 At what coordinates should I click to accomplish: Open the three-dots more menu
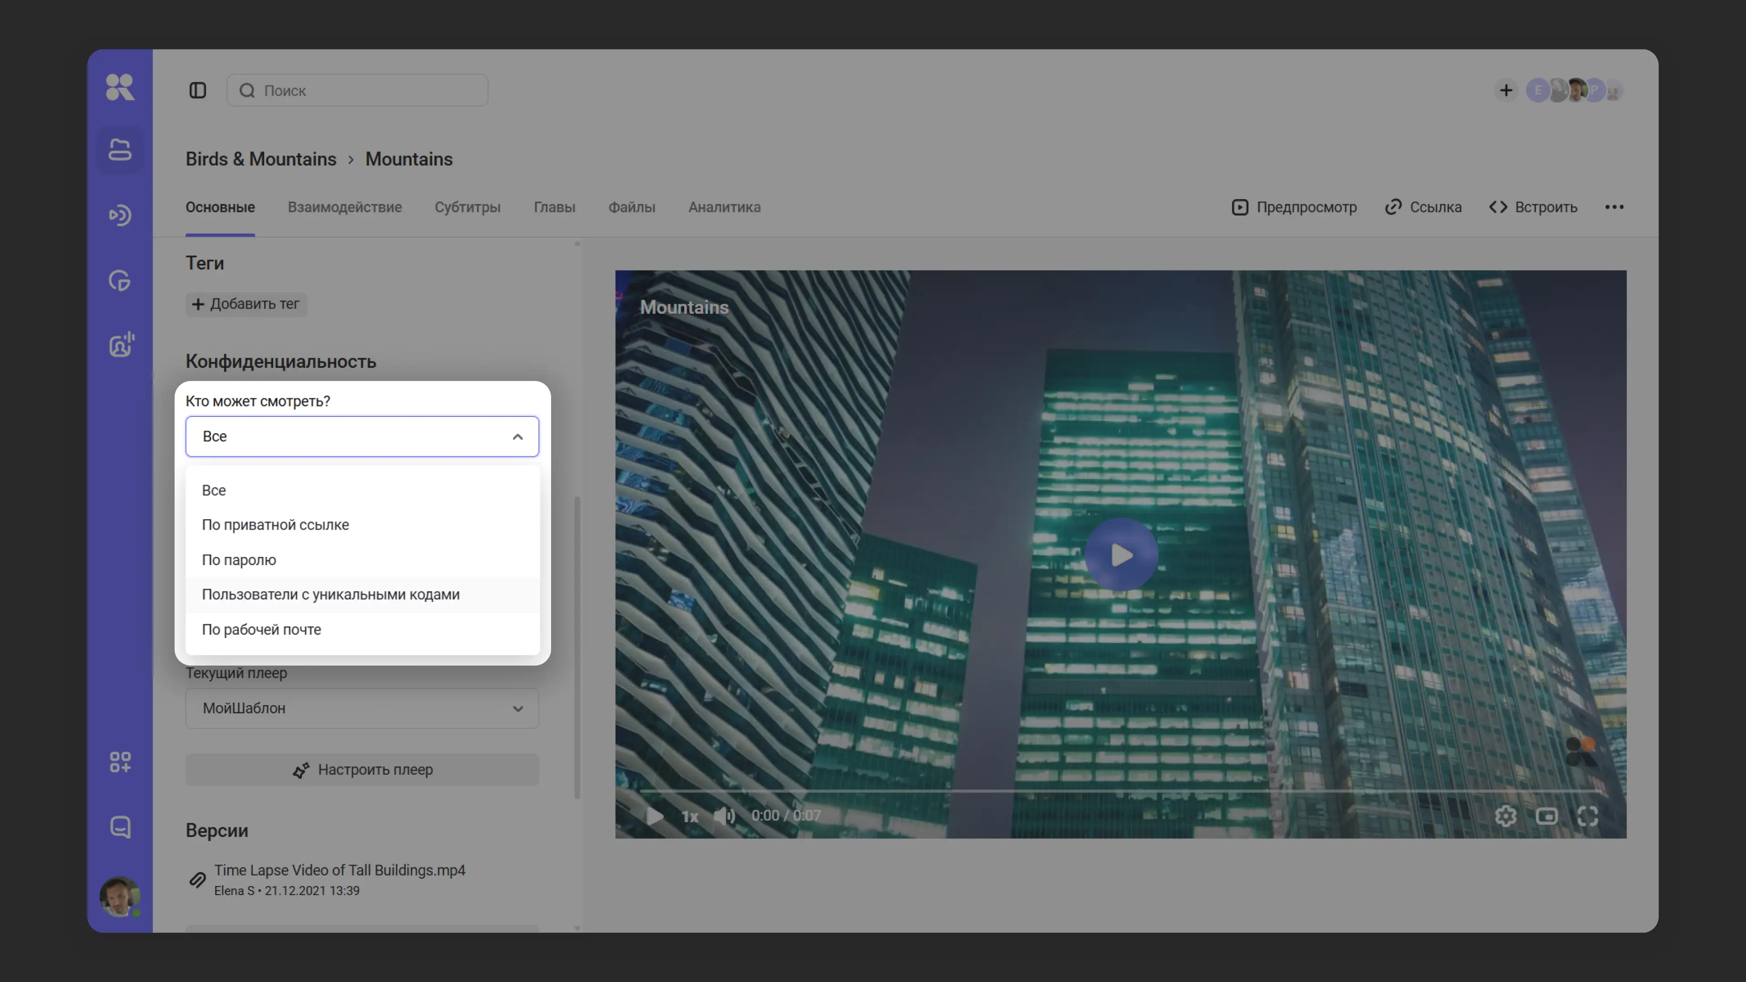click(x=1614, y=207)
